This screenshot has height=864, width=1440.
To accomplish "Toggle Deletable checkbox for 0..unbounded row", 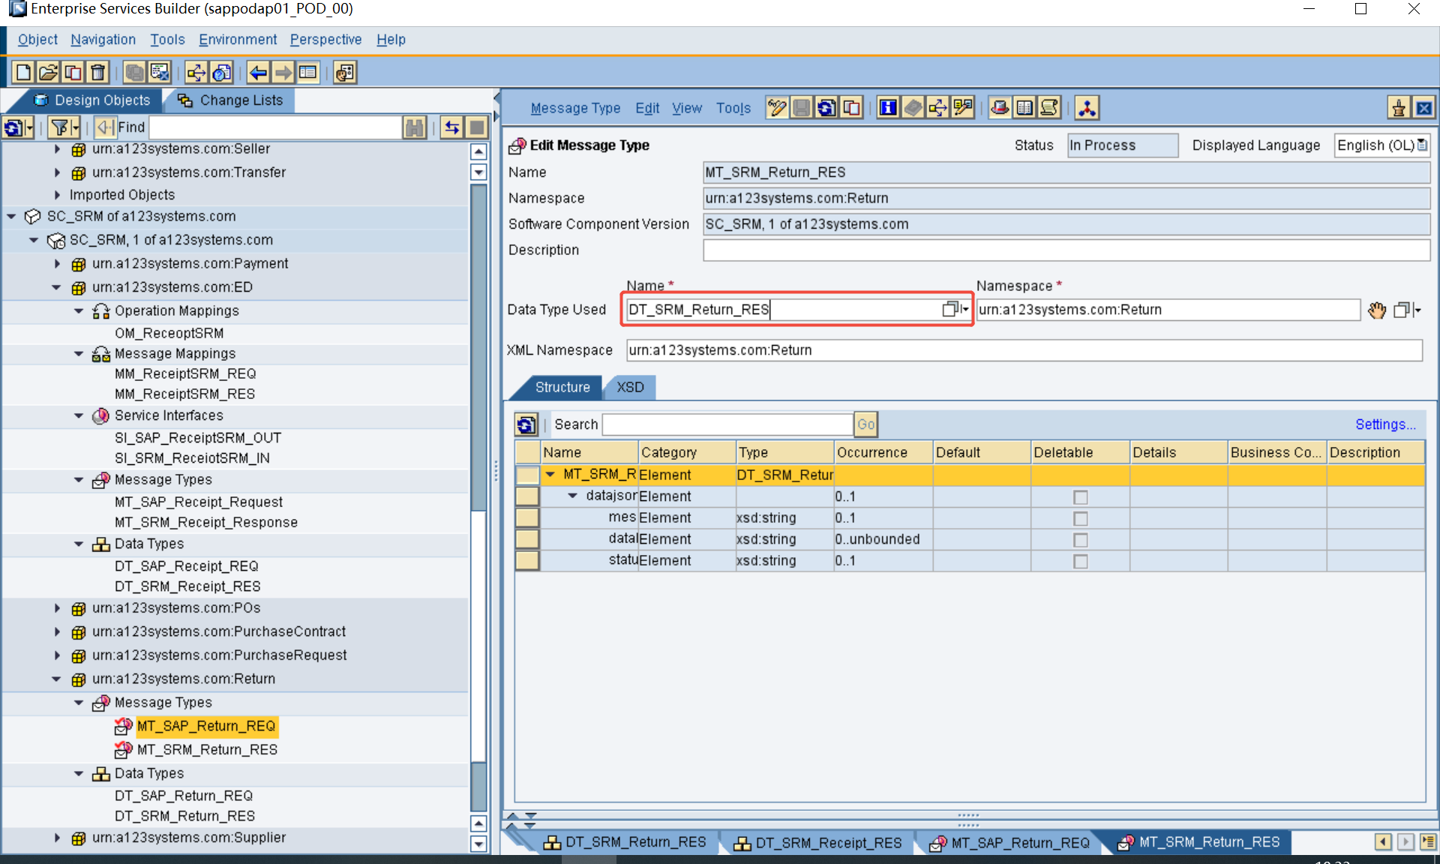I will [x=1080, y=540].
